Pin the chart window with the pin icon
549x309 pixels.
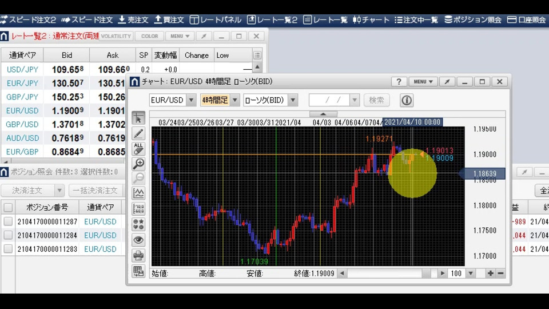click(447, 82)
